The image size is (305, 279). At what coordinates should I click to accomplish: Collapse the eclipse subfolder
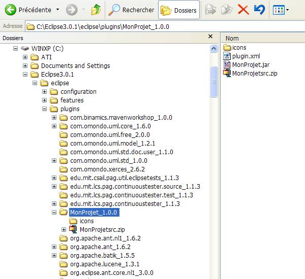[35, 83]
